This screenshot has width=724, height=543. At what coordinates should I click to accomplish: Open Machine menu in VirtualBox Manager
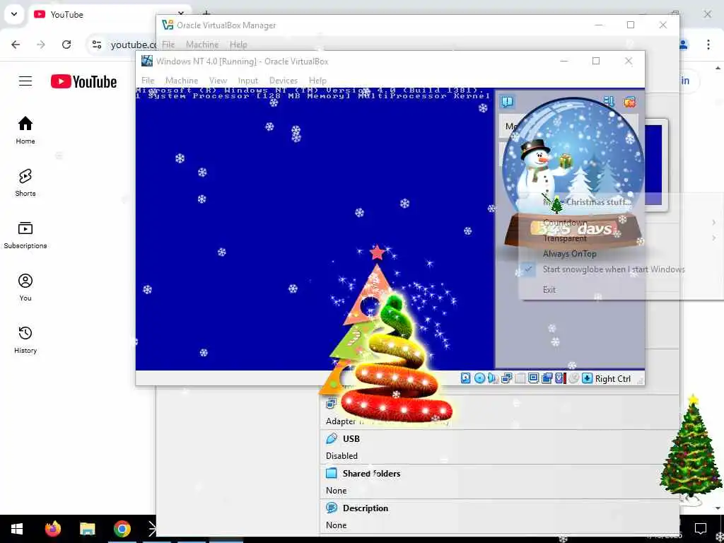(202, 45)
